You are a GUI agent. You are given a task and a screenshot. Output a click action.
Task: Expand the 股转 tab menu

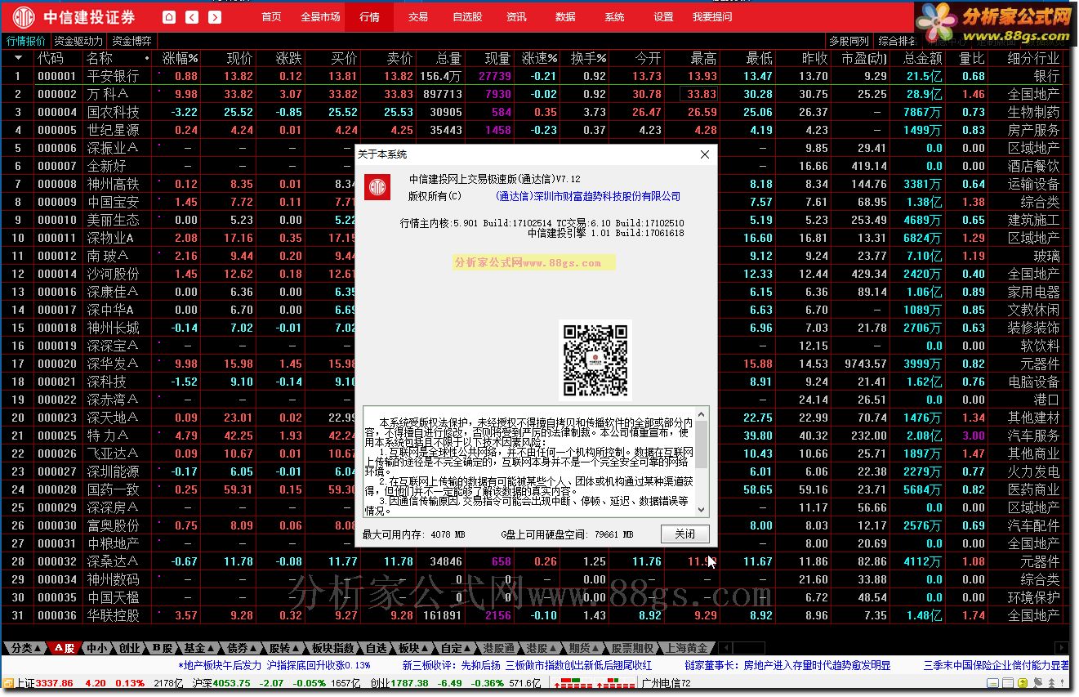[297, 648]
